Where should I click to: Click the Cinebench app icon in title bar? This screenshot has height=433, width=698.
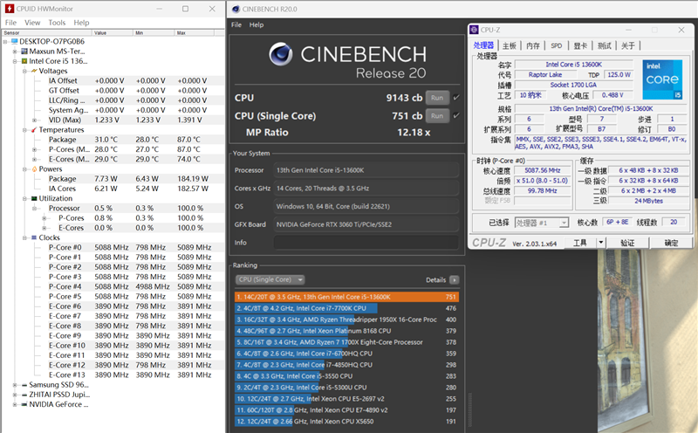pos(236,9)
